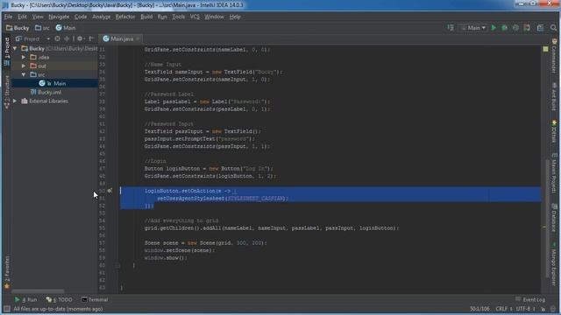Select the out folder in Project tree
The width and height of the screenshot is (561, 315).
pyautogui.click(x=54, y=66)
